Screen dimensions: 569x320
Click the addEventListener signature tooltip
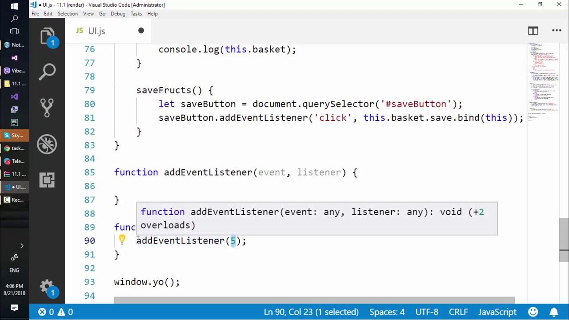click(317, 218)
